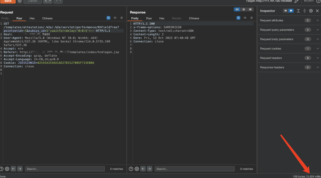The height and width of the screenshot is (178, 321).
Task: Click the JSESSIONID cookie value
Action: tap(66, 63)
